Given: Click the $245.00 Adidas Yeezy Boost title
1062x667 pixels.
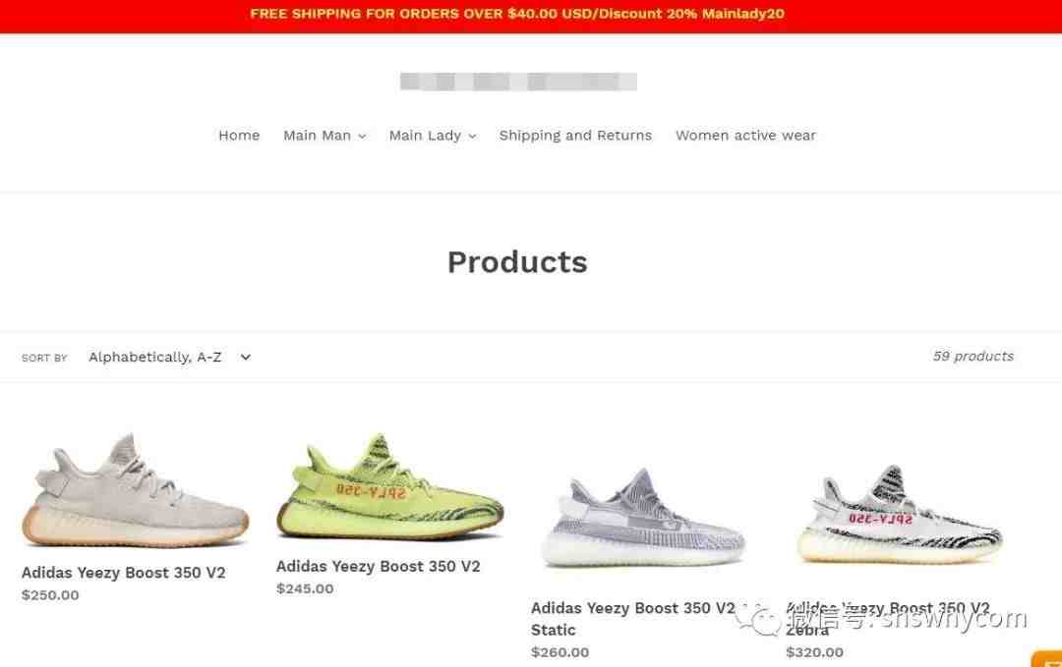Looking at the screenshot, I should 378,566.
